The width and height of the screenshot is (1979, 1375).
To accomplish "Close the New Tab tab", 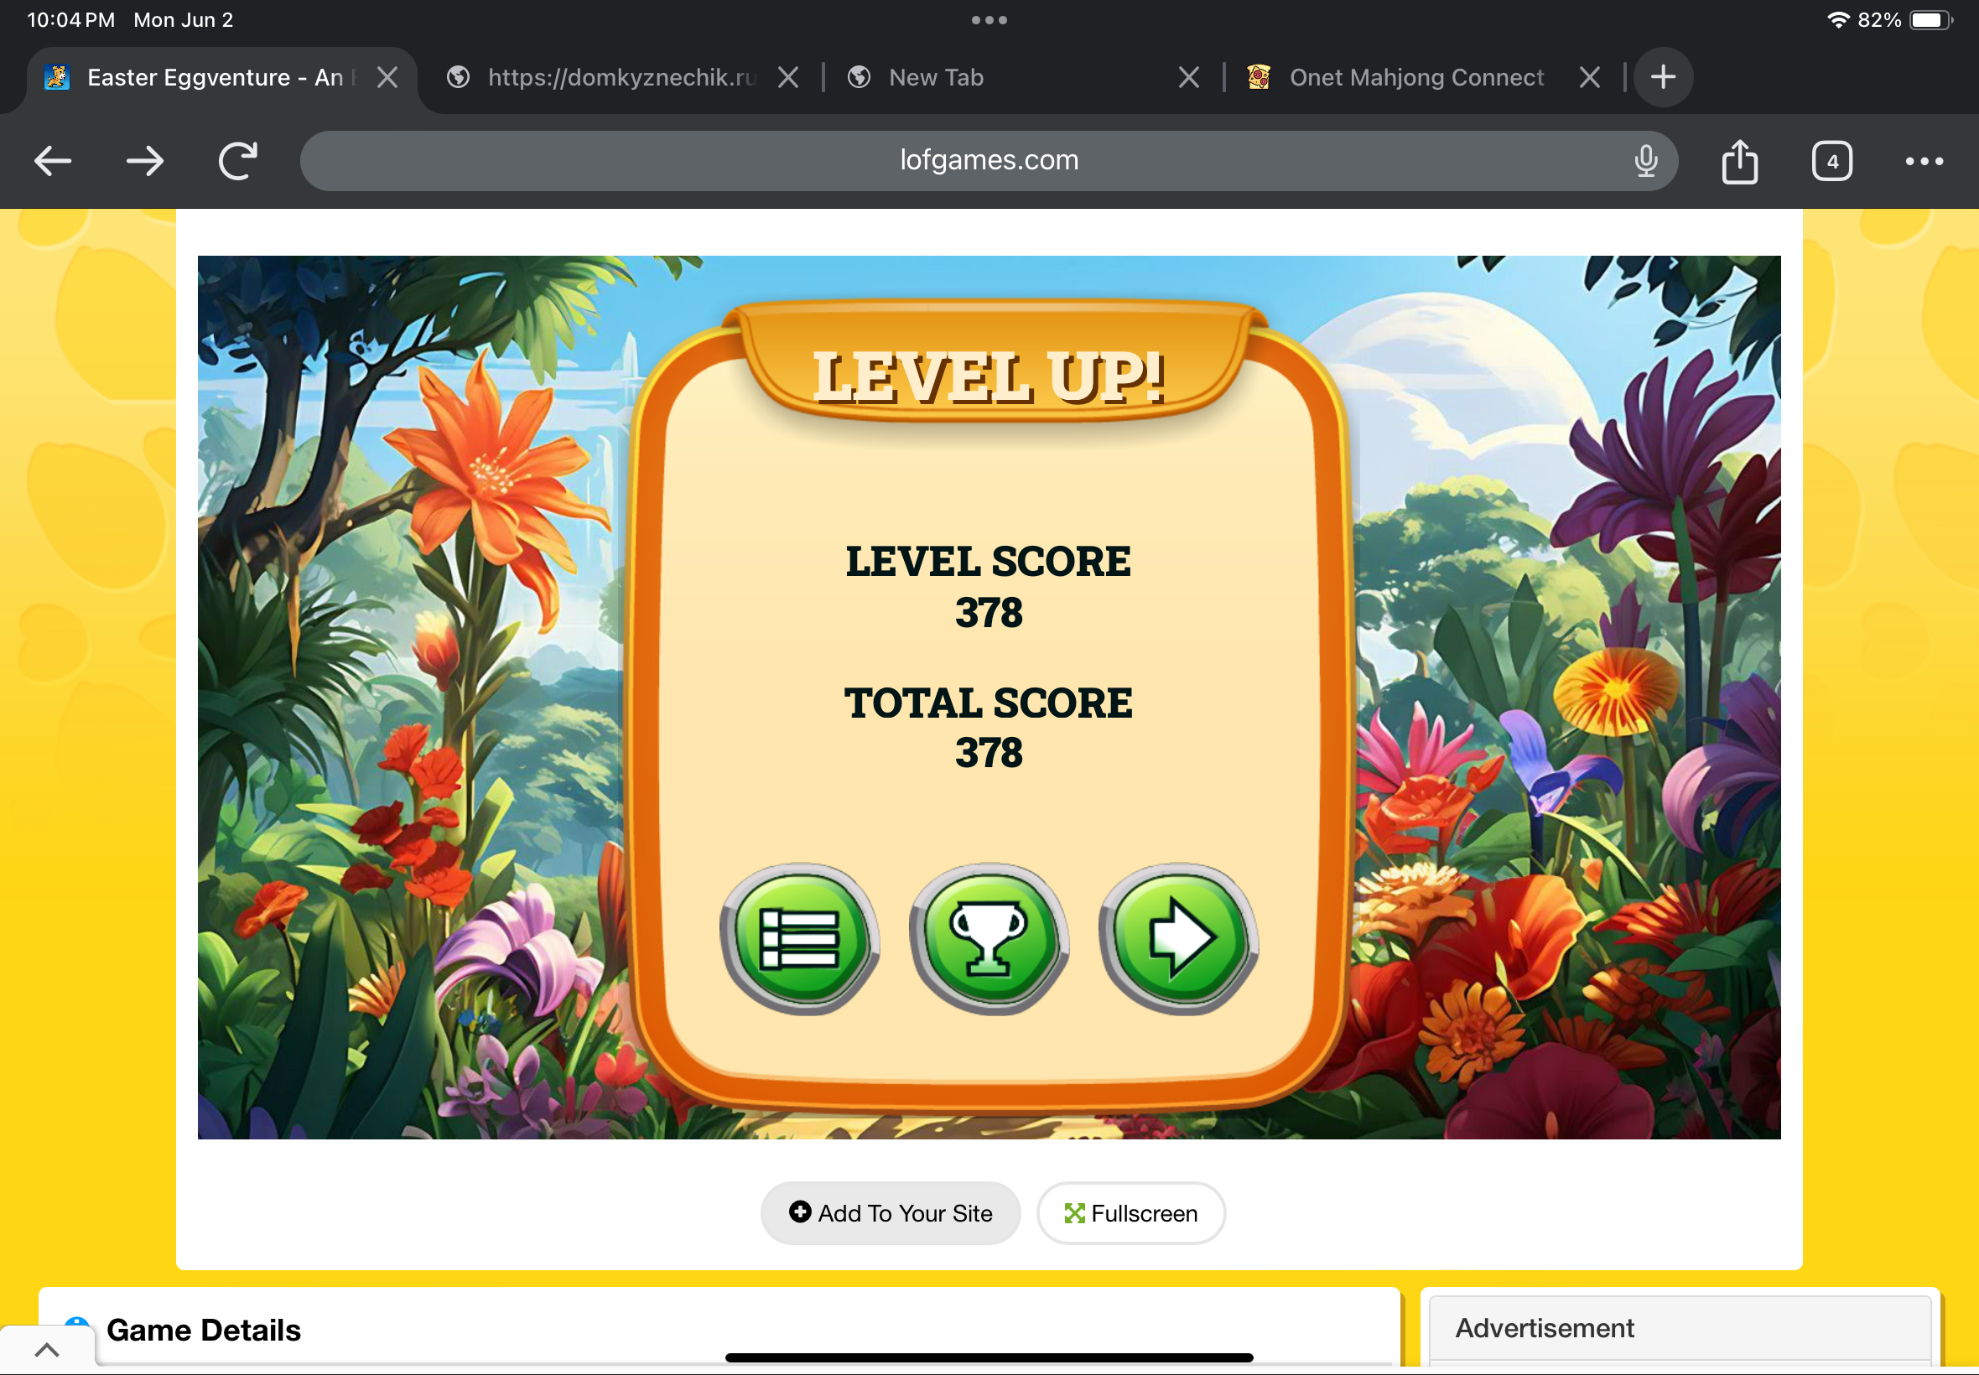I will (x=1188, y=77).
